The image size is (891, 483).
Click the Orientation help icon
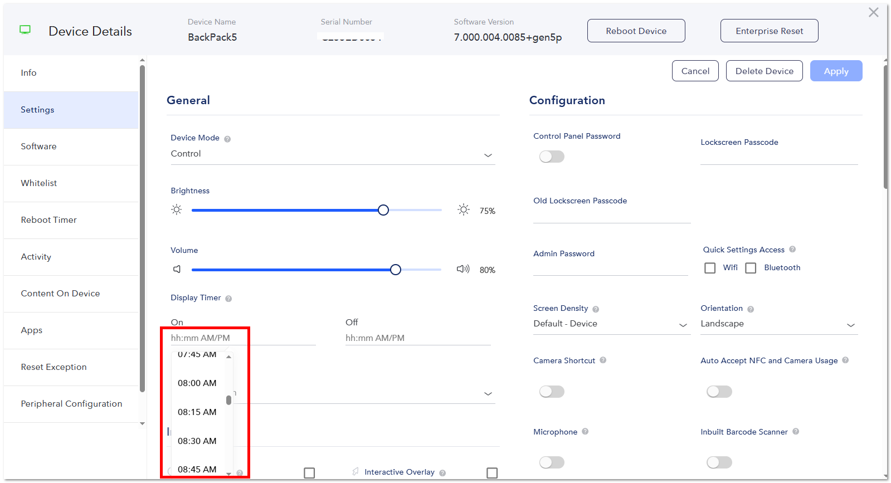[751, 309]
